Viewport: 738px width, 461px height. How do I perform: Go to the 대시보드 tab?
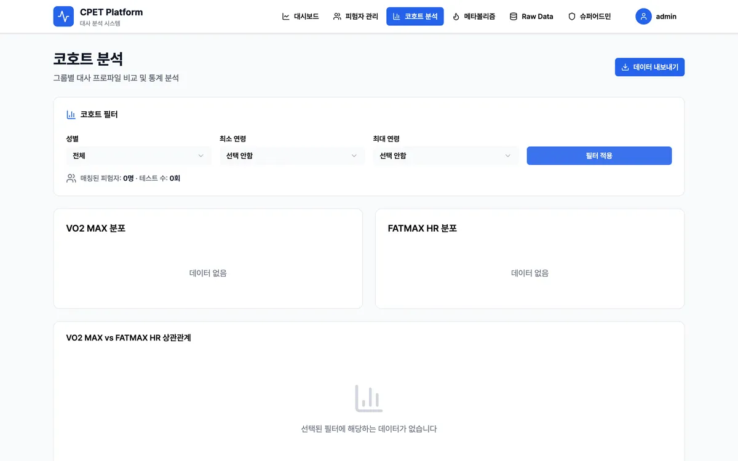pyautogui.click(x=300, y=17)
